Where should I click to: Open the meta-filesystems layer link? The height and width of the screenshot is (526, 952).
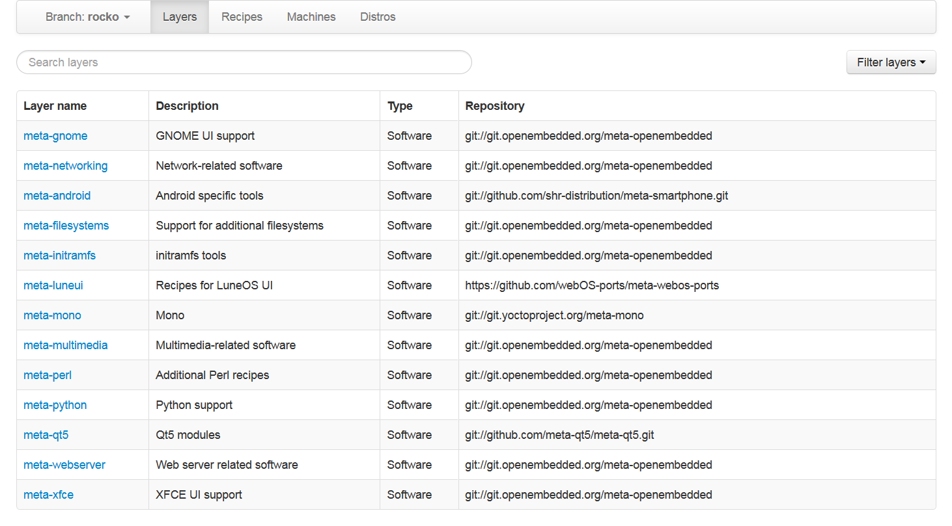[x=66, y=226]
